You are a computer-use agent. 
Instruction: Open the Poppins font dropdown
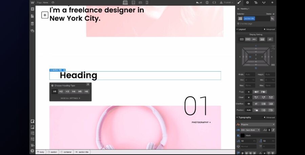click(258, 124)
